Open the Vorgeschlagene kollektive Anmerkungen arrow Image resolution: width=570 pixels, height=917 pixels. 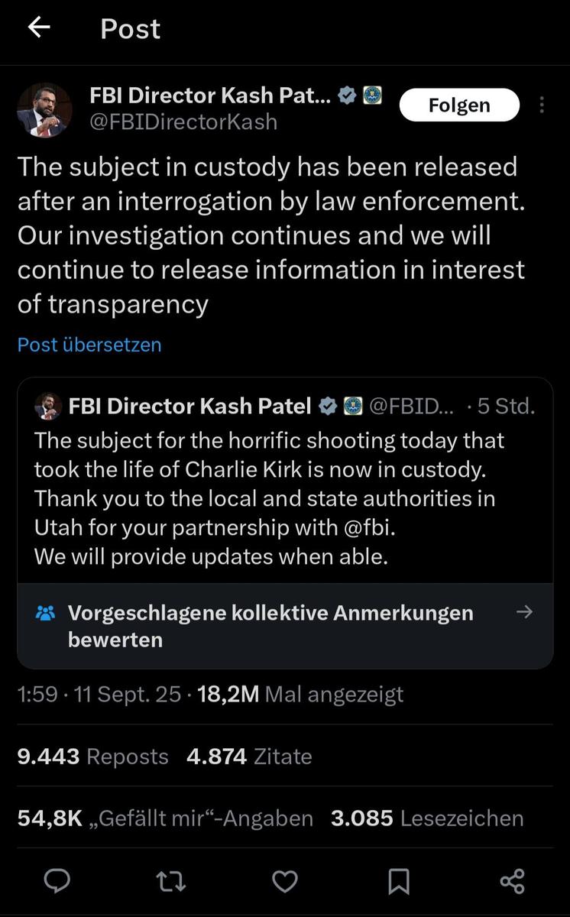point(524,612)
